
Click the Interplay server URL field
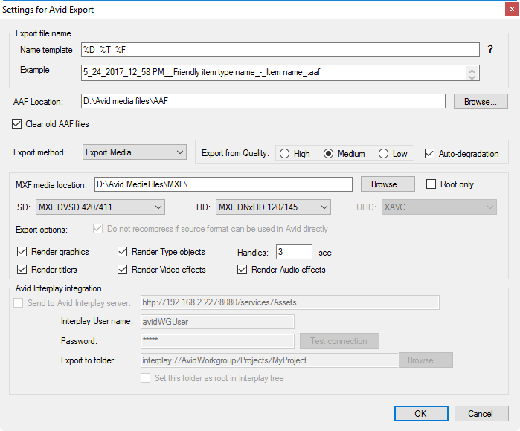[x=290, y=302]
